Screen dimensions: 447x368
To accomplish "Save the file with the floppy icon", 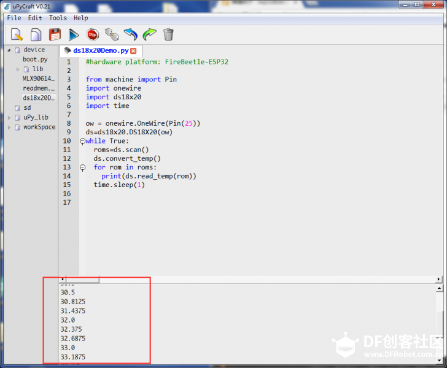I will 55,34.
